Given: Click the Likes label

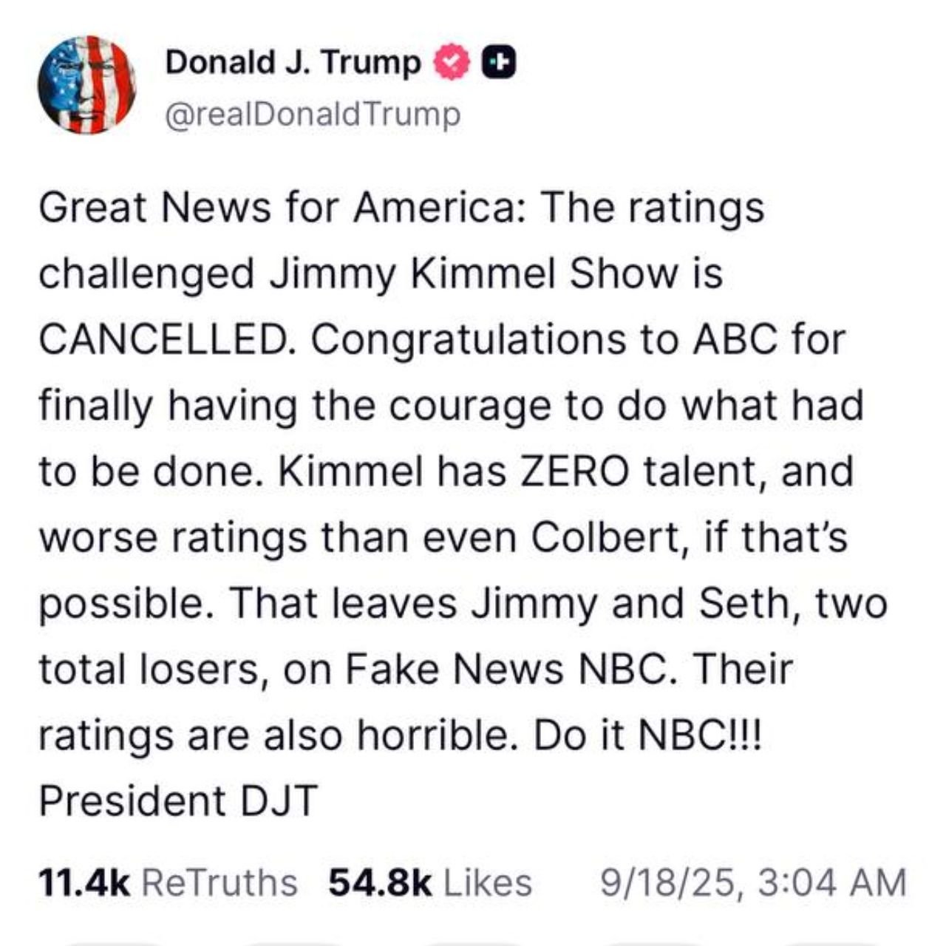Looking at the screenshot, I should [488, 883].
